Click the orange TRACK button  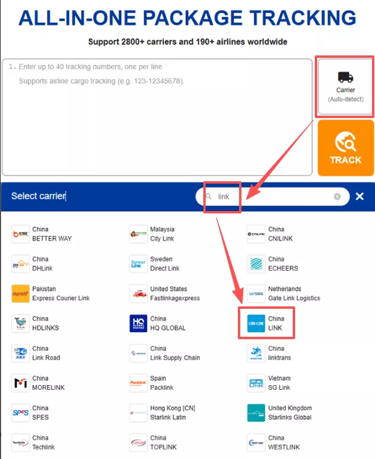[x=346, y=148]
